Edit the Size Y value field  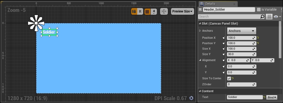tap(241, 54)
